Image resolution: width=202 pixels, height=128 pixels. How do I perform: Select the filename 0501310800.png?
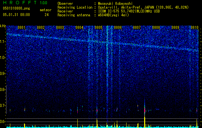(16, 8)
